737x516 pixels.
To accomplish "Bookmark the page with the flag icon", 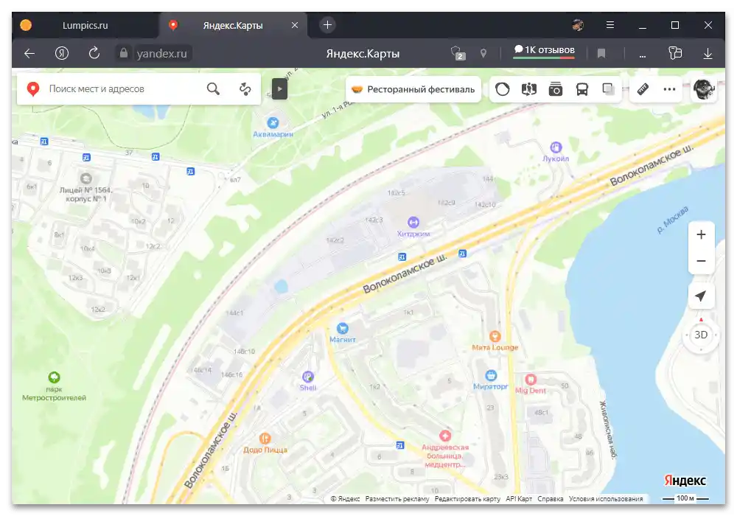I will tap(601, 54).
